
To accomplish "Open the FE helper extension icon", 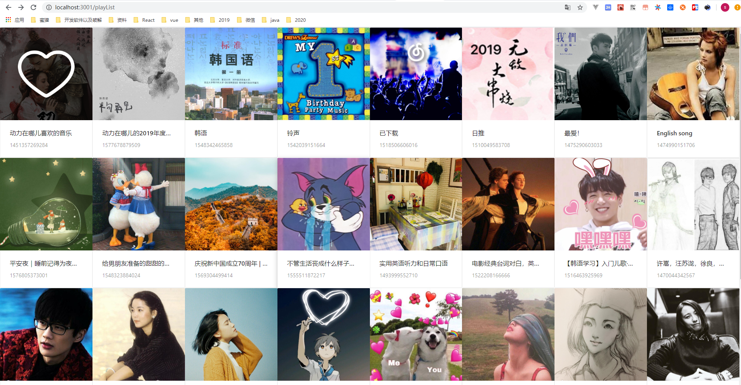I will [x=695, y=7].
